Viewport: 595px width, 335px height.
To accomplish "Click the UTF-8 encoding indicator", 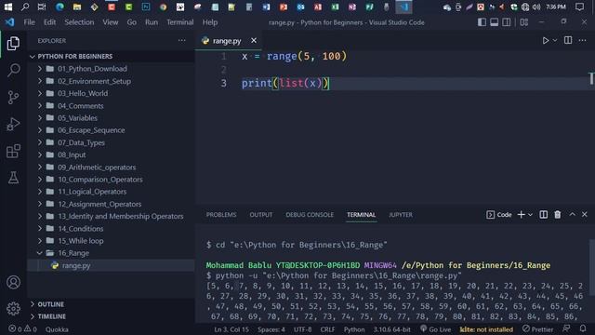I will (x=302, y=329).
